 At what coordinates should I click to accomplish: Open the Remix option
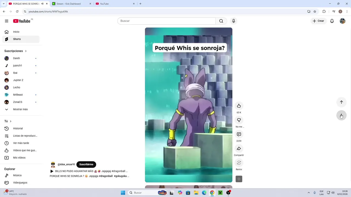239,163
